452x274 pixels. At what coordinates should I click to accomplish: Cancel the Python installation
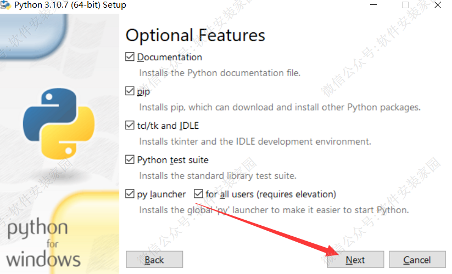pyautogui.click(x=417, y=260)
